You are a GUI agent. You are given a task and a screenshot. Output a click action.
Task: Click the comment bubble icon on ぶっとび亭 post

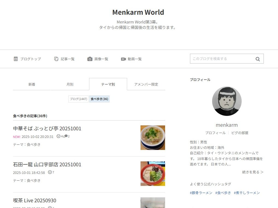pos(66,136)
